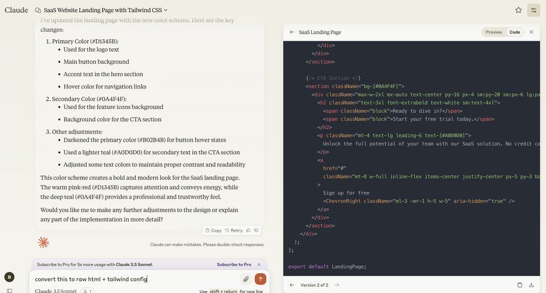Close the artifact panel
Image resolution: width=546 pixels, height=293 pixels.
531,32
